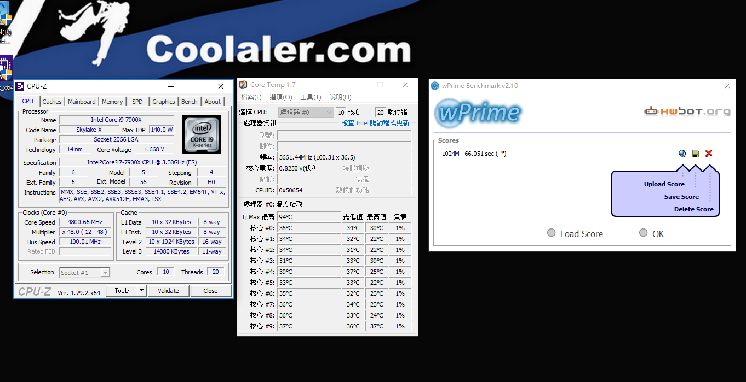Open the CPU selector dropdown in Core Temp
Screen dimensions: 746x382
pos(306,112)
